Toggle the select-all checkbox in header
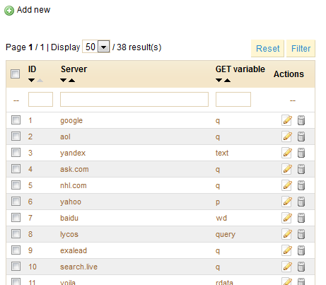The height and width of the screenshot is (285, 326). pyautogui.click(x=16, y=74)
